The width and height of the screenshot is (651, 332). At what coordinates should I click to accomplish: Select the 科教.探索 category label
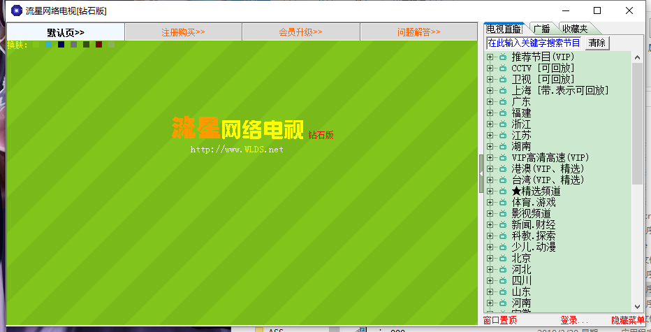coord(534,236)
